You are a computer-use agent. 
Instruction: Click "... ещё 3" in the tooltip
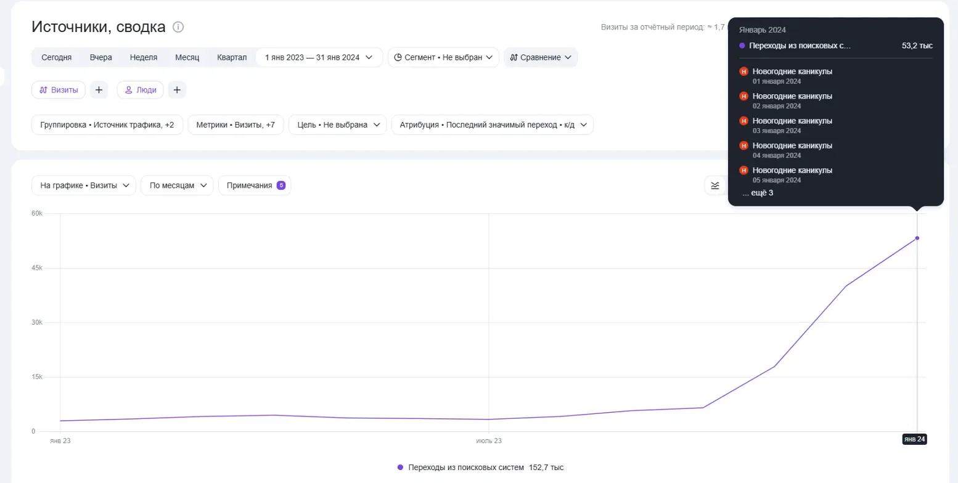tap(758, 193)
